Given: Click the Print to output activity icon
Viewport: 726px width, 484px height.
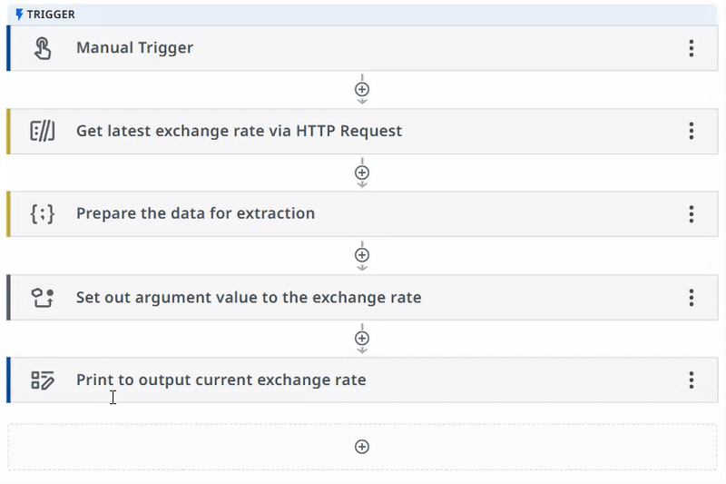Looking at the screenshot, I should tap(43, 380).
